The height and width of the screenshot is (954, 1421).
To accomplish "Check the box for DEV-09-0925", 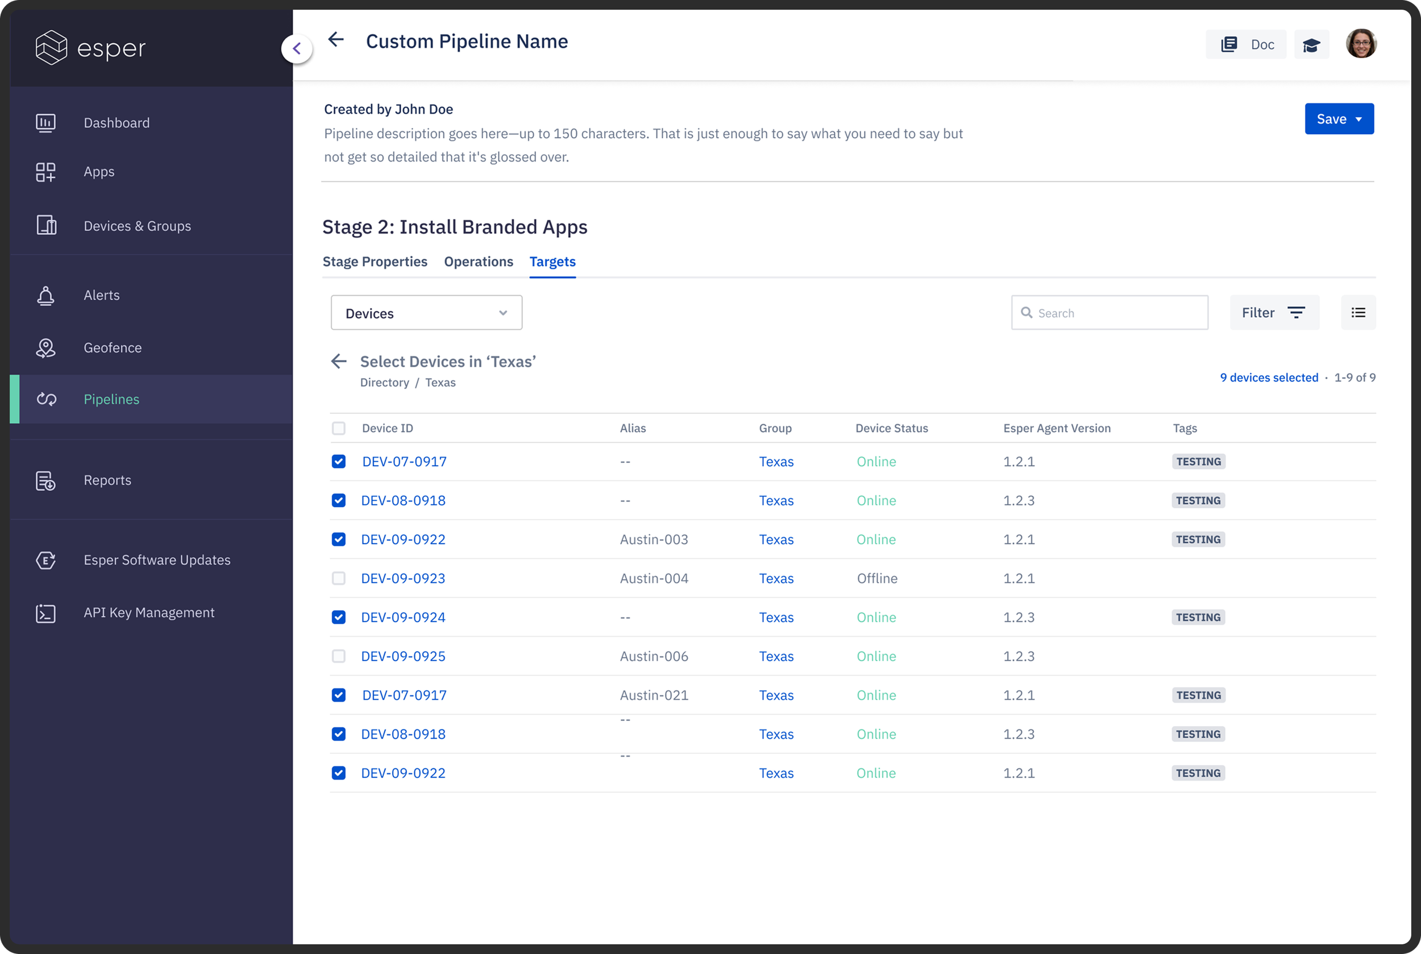I will pyautogui.click(x=339, y=656).
